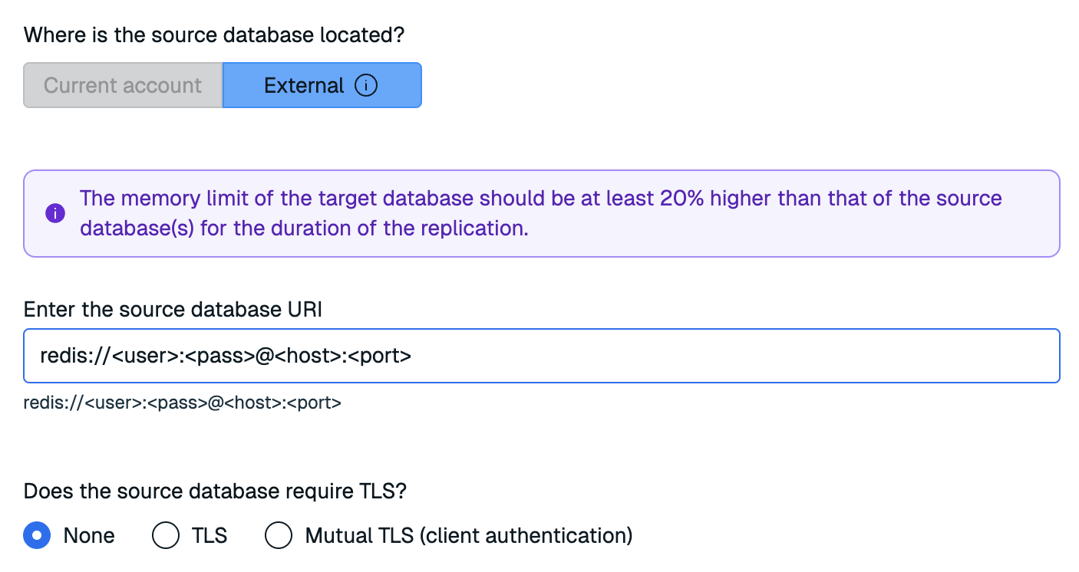Click "Does the source database require TLS?" label

click(x=214, y=491)
